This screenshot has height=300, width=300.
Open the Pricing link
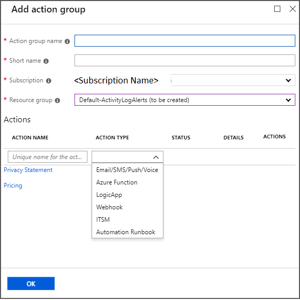13,185
